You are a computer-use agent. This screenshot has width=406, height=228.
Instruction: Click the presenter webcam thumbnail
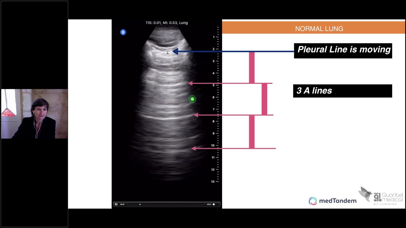tap(34, 114)
